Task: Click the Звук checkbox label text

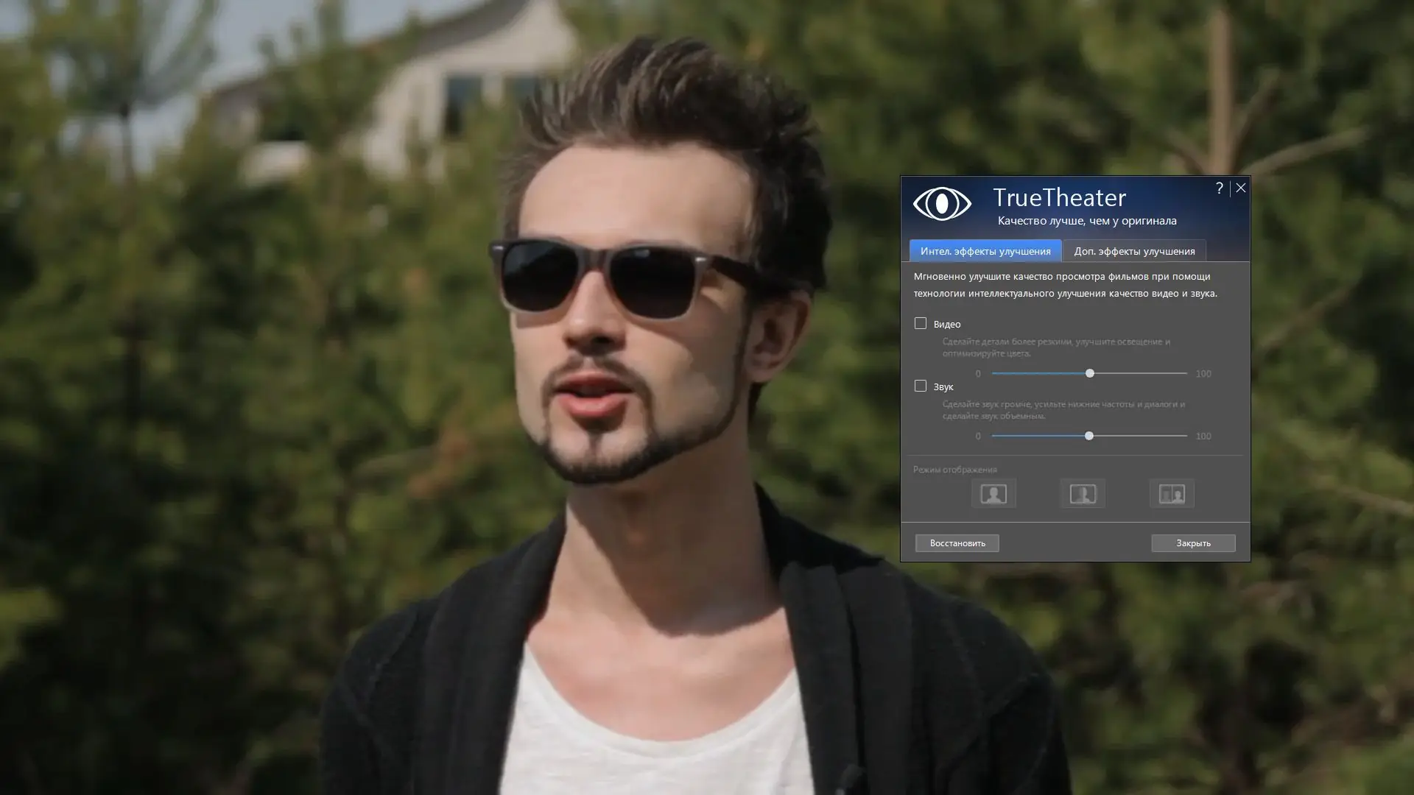Action: [943, 386]
